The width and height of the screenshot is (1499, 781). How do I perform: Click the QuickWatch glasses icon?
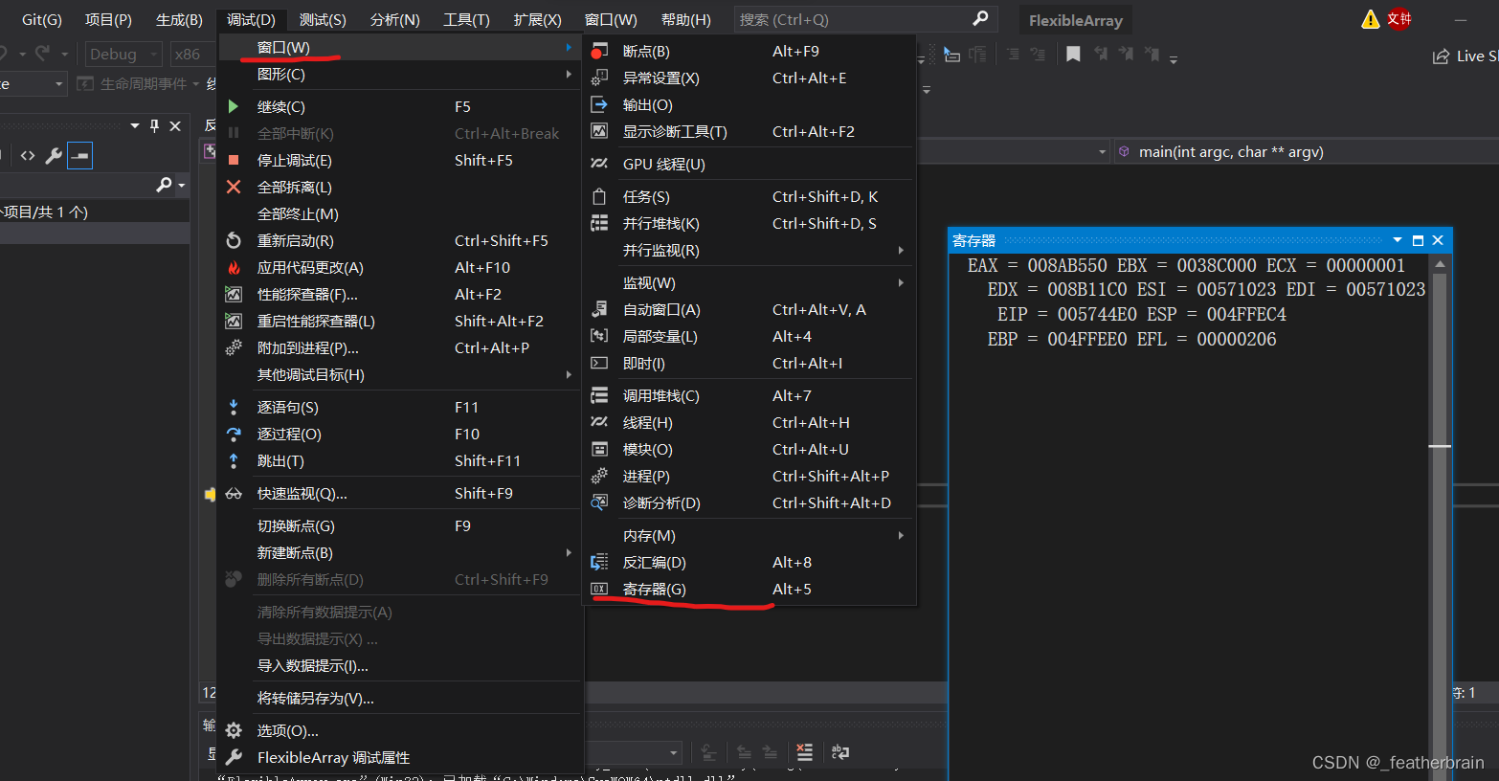click(x=234, y=493)
